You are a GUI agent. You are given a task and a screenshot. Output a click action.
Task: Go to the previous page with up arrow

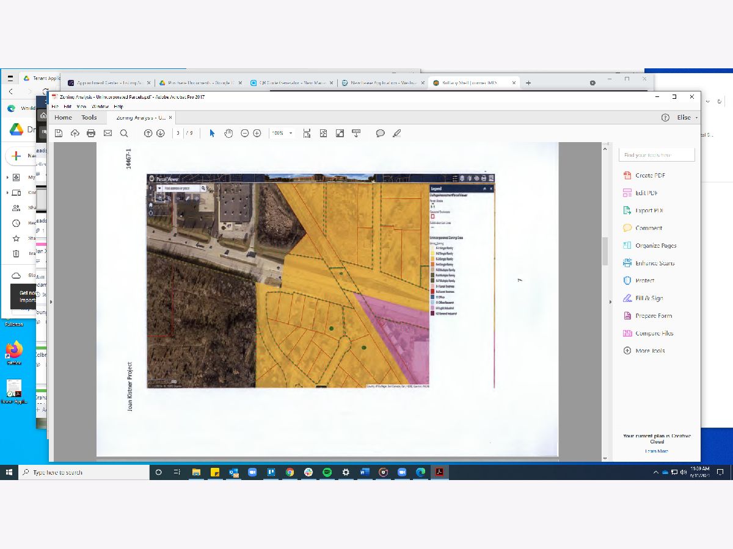coord(148,133)
